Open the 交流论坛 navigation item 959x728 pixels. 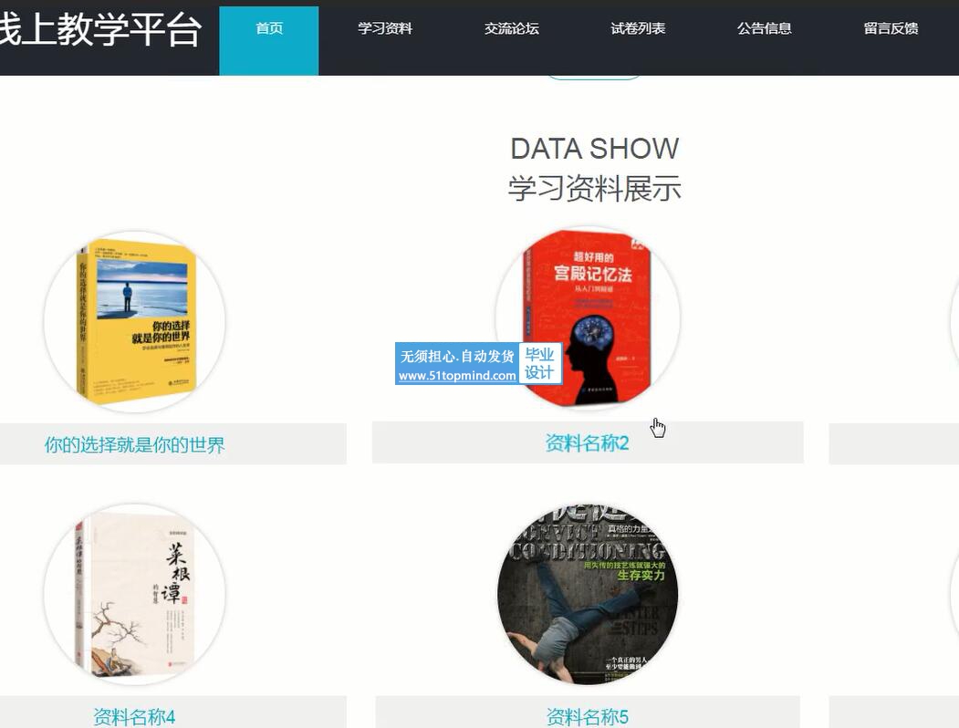pos(512,28)
